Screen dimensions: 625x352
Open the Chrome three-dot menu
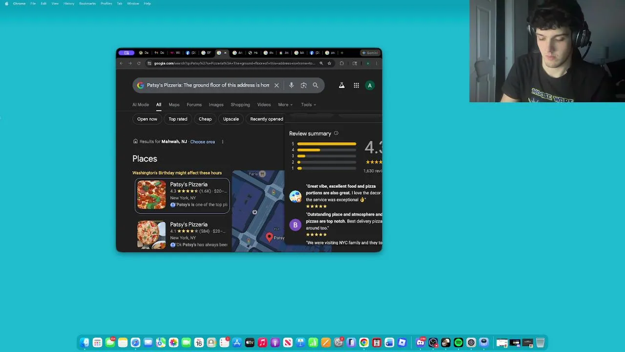pos(376,63)
